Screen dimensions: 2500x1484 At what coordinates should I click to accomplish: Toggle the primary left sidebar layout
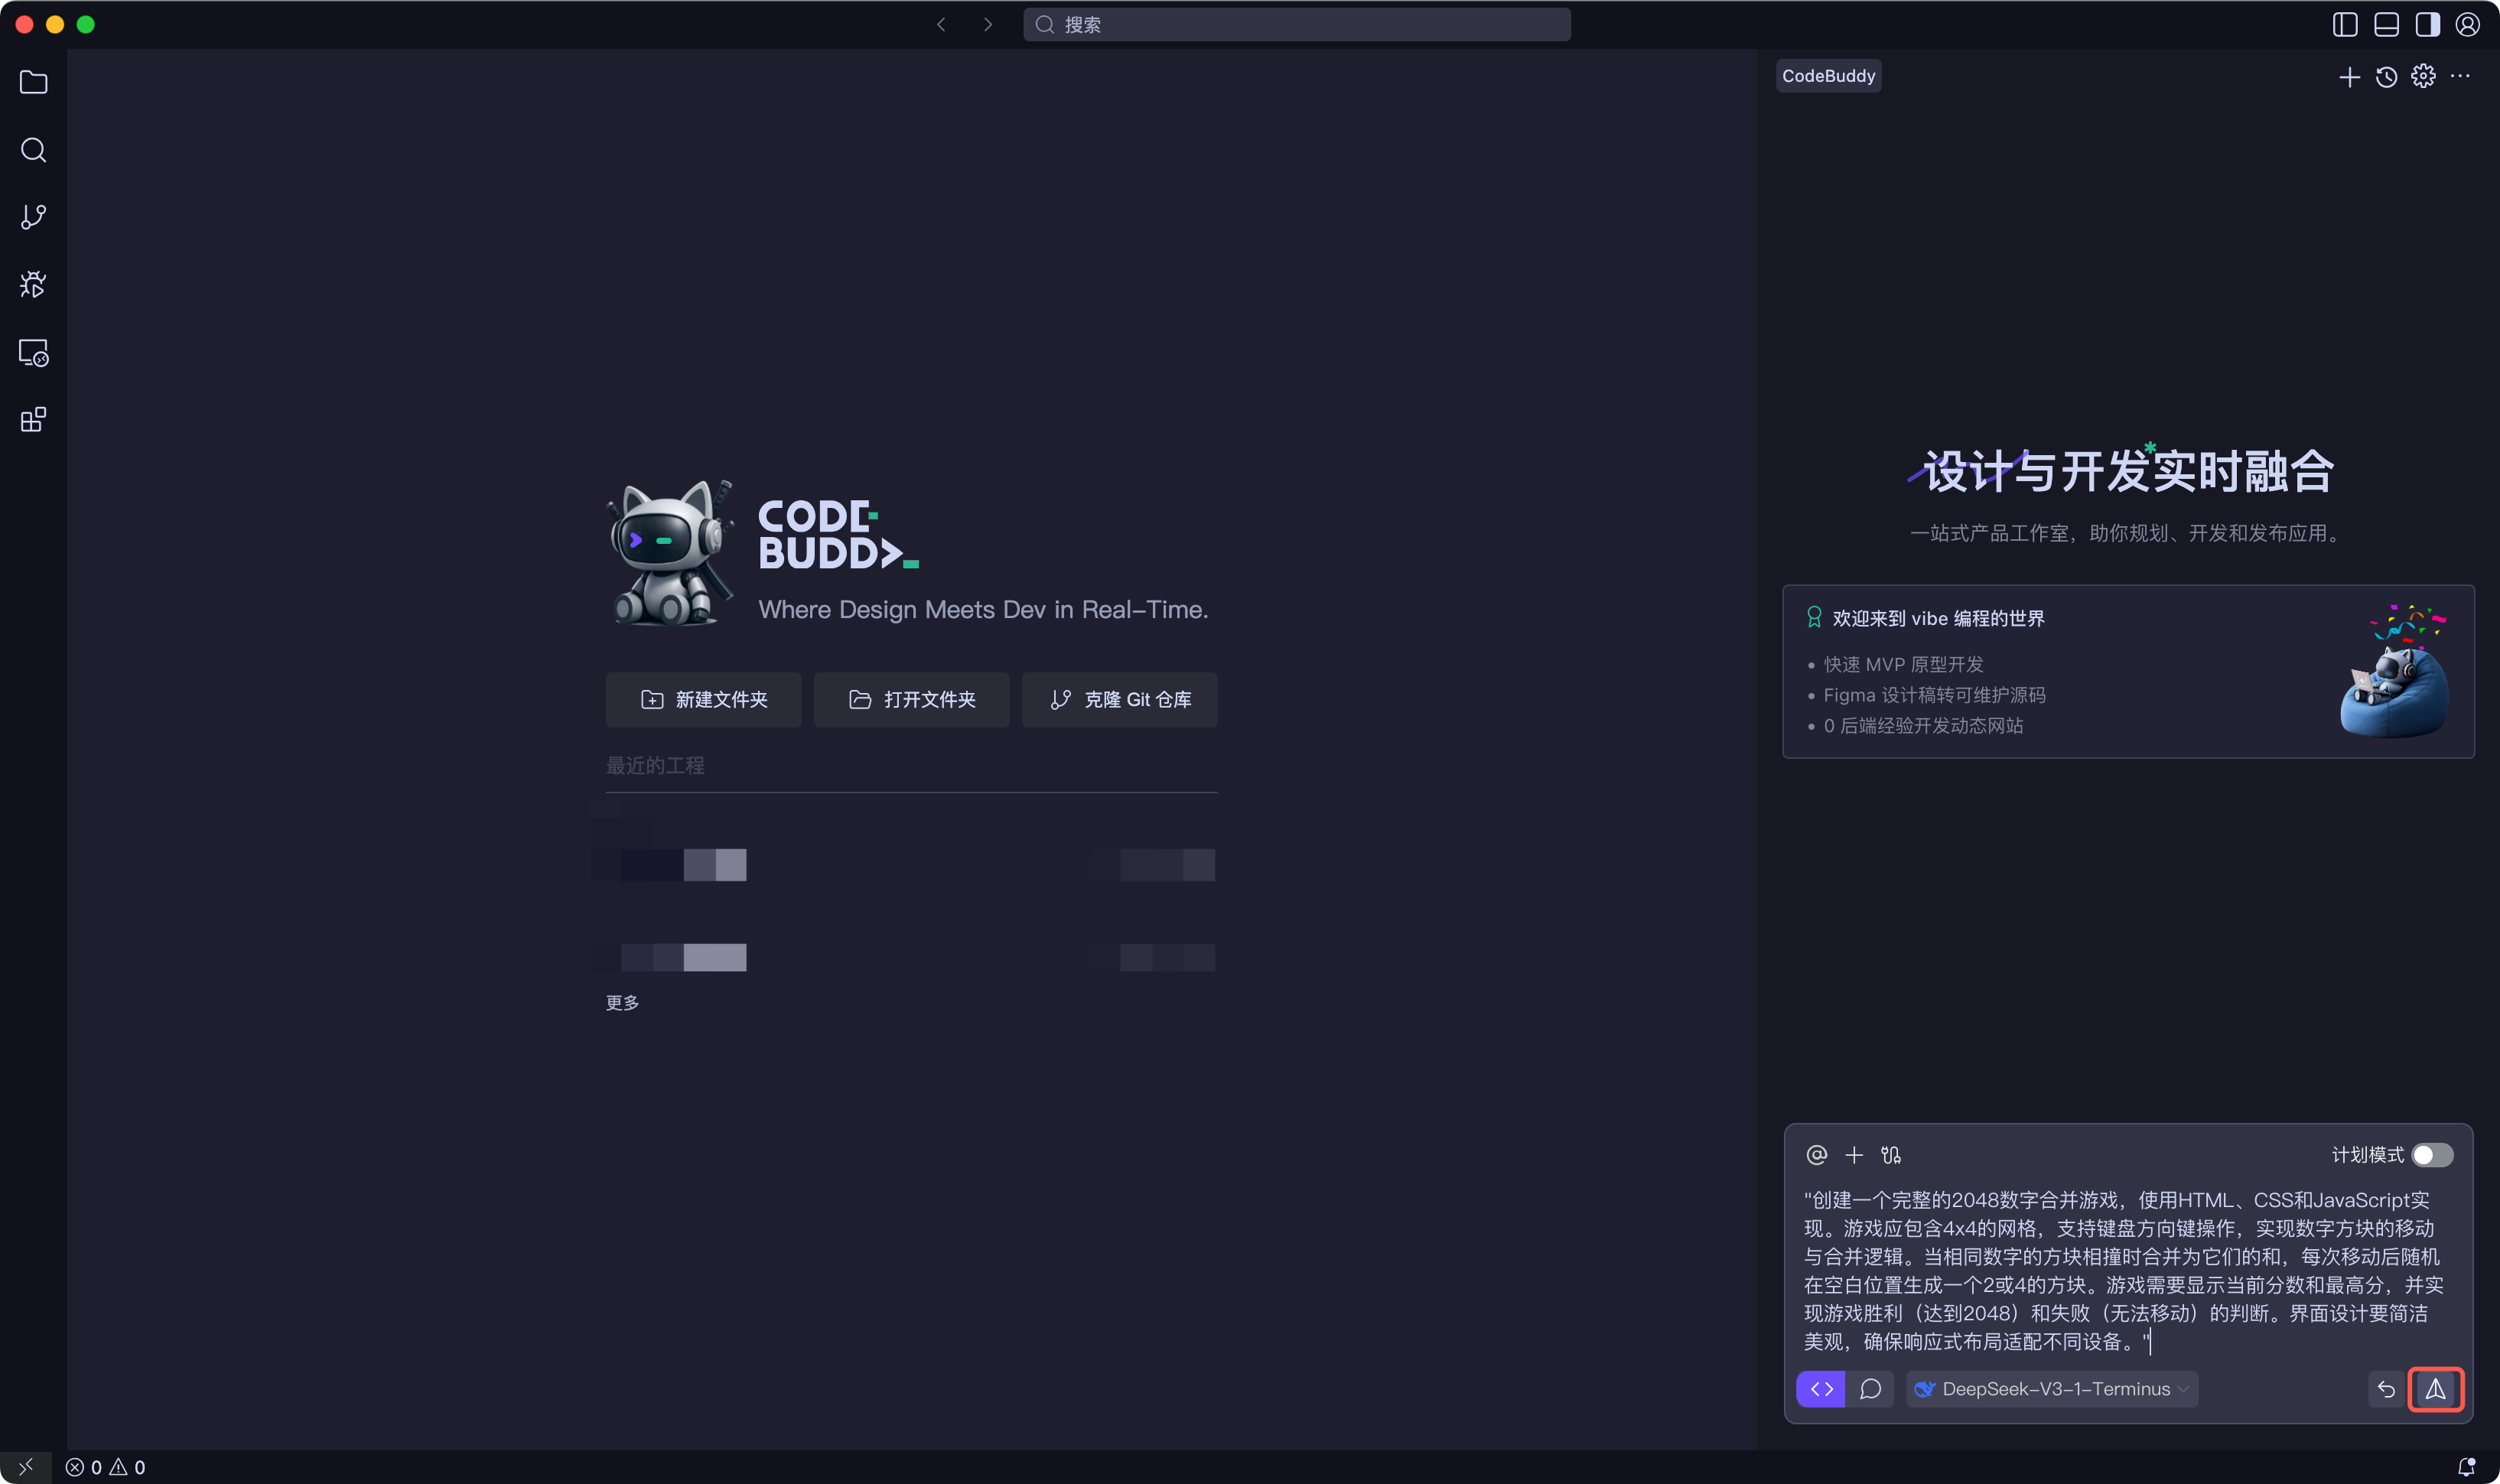click(2345, 24)
